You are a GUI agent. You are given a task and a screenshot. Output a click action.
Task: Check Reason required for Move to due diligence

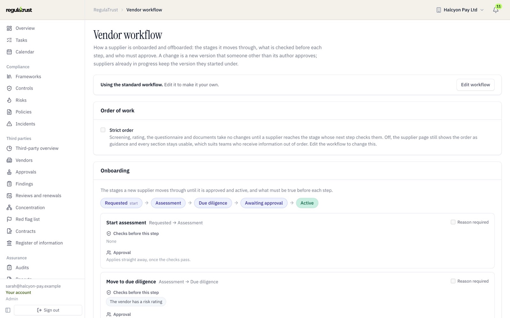453,281
